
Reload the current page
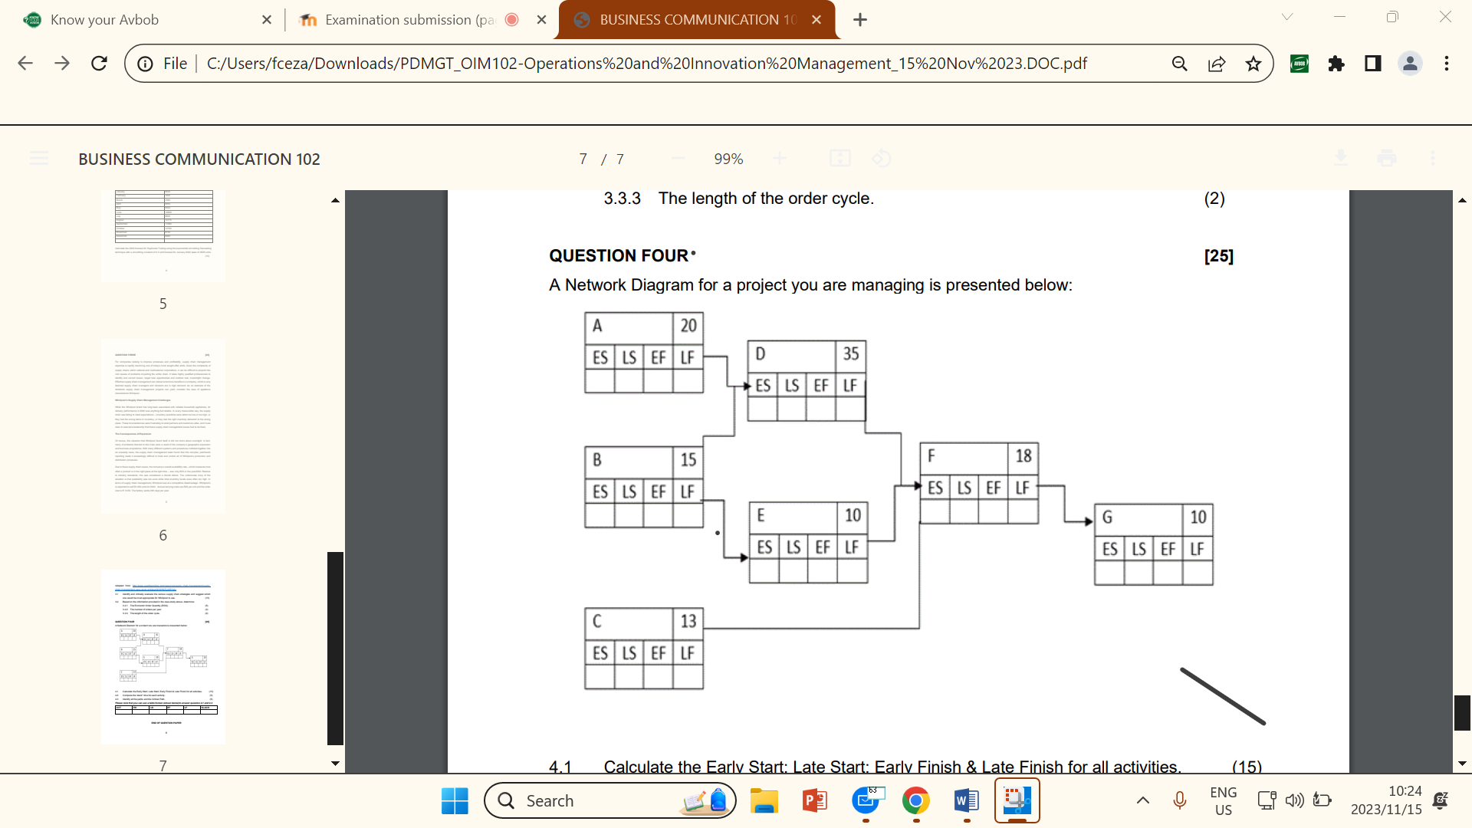tap(99, 64)
